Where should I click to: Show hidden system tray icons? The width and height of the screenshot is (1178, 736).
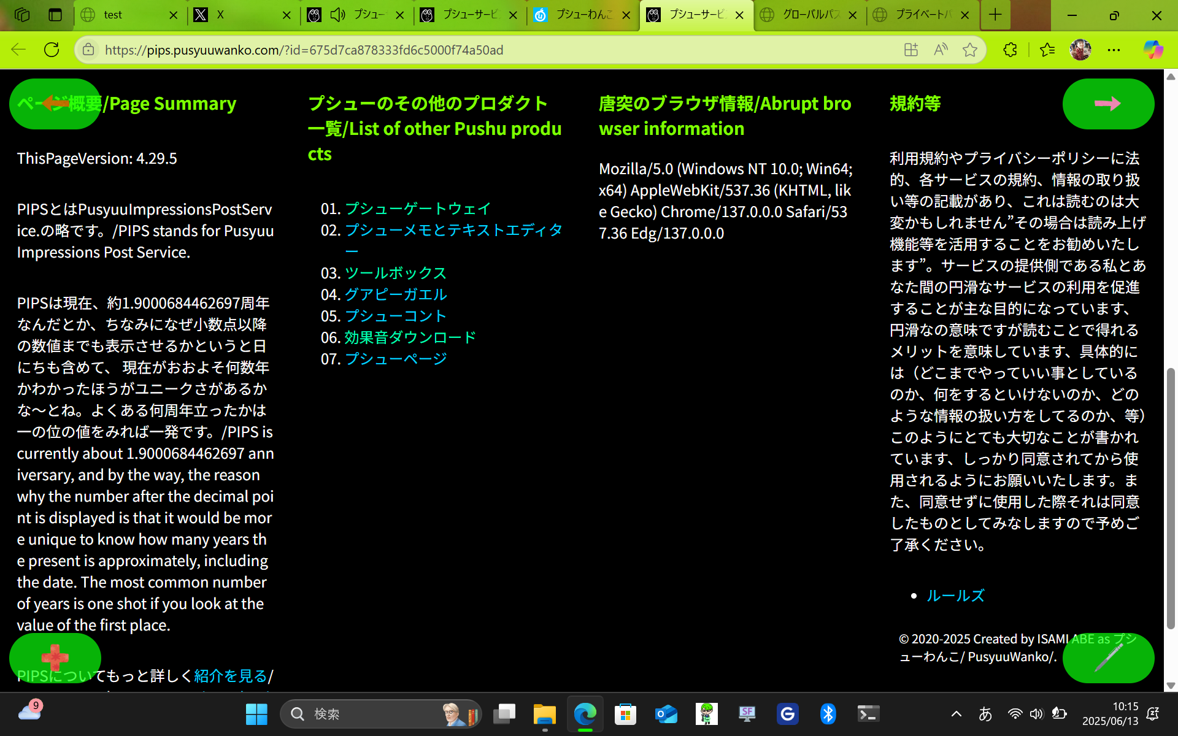956,714
